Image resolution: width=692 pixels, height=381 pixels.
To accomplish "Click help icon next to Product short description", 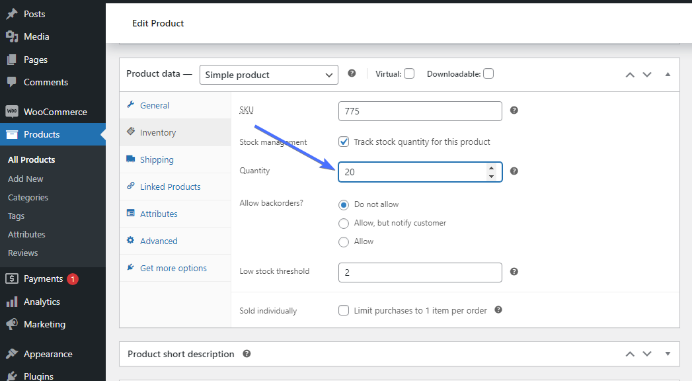I will [247, 354].
